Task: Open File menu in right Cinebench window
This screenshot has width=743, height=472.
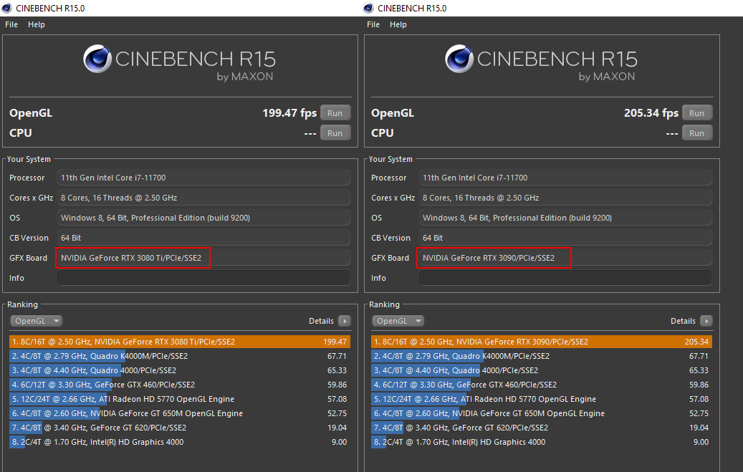Action: point(373,24)
